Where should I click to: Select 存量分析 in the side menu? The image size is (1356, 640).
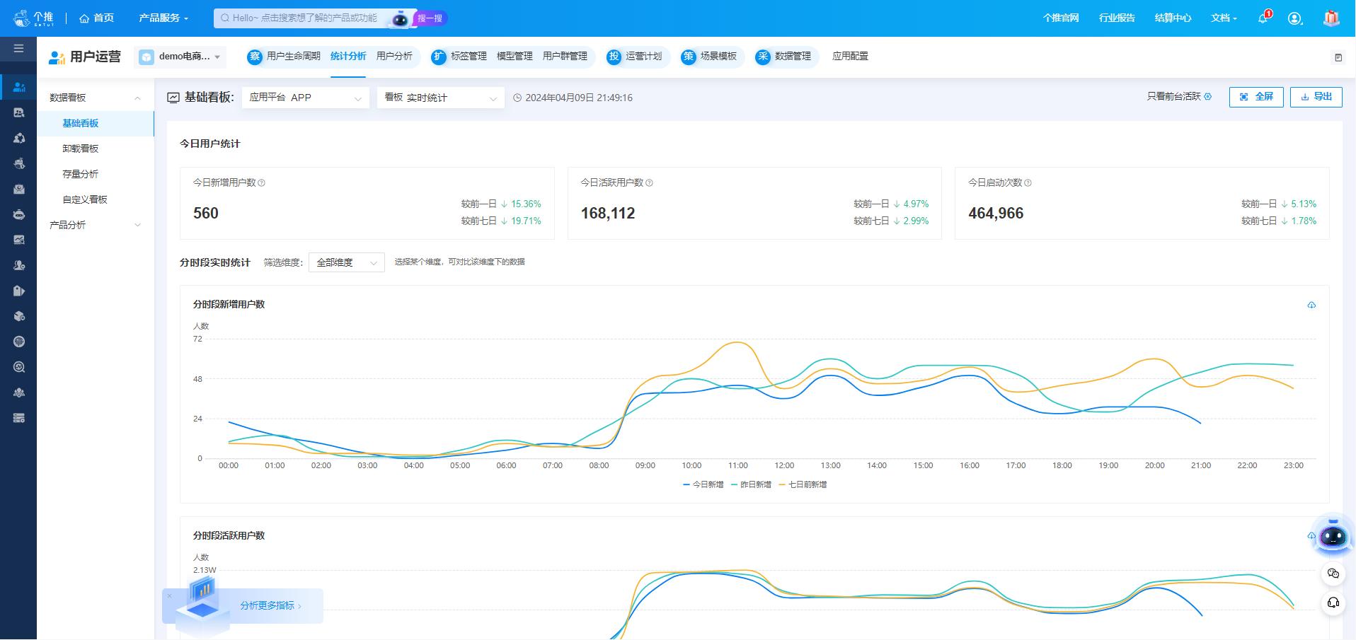[96, 174]
